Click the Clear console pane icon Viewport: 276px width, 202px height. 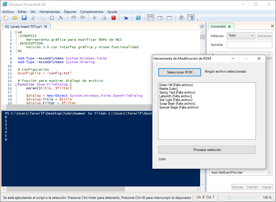pyautogui.click(x=61, y=18)
